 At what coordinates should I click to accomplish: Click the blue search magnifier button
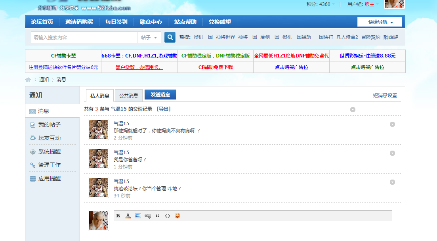click(170, 37)
